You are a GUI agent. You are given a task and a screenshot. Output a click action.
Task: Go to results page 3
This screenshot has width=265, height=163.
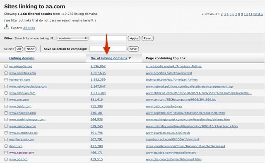pos(224,14)
